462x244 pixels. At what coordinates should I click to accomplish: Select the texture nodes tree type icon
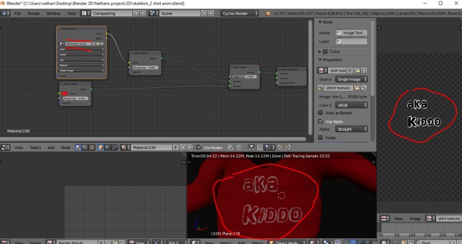tap(92, 147)
